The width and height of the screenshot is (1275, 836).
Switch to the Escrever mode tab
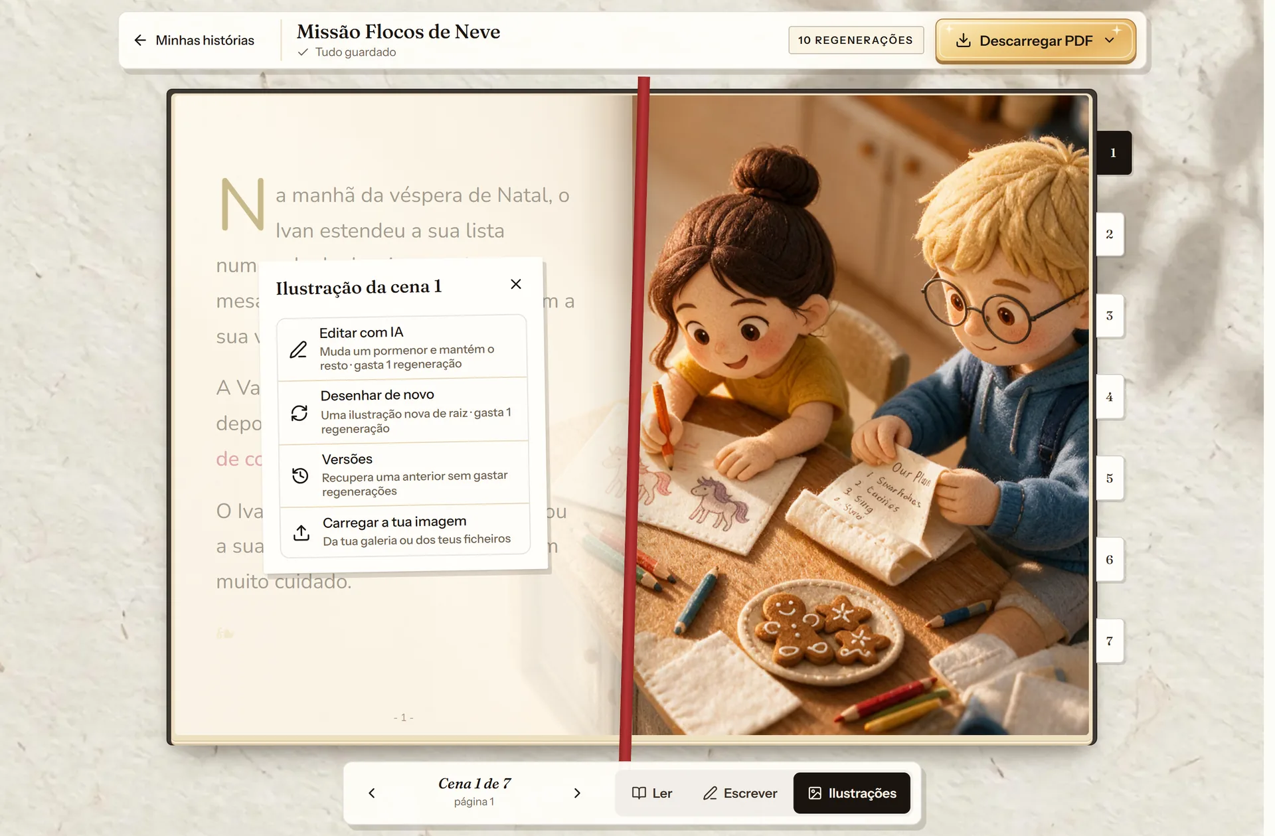coord(740,793)
